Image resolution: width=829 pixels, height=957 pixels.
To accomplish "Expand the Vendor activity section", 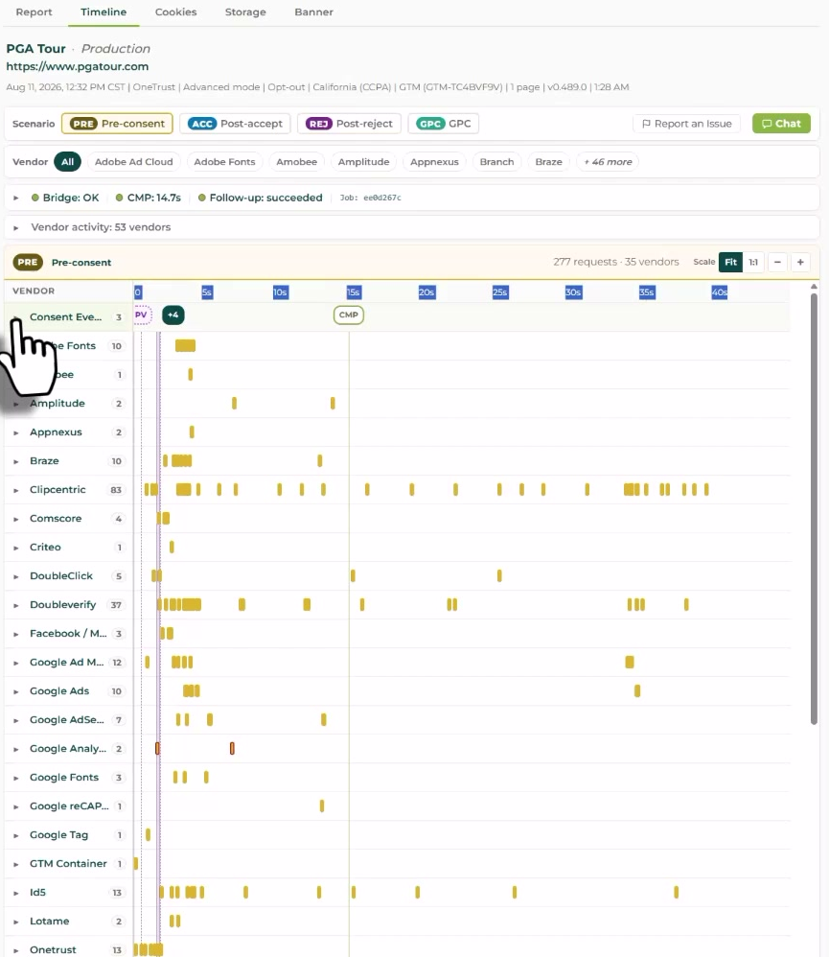I will click(16, 227).
